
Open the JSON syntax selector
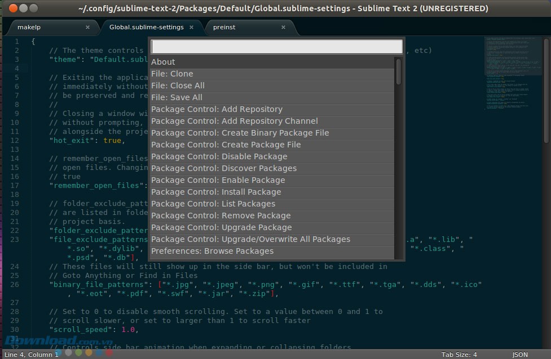[x=520, y=354]
